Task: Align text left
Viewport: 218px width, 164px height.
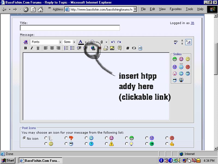Action: point(46,48)
